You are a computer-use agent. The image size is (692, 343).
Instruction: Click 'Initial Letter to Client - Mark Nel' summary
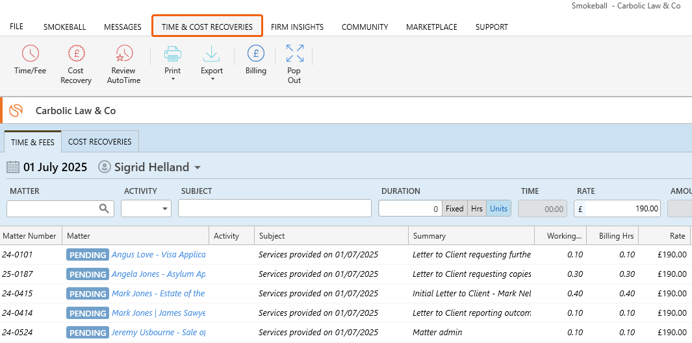472,293
